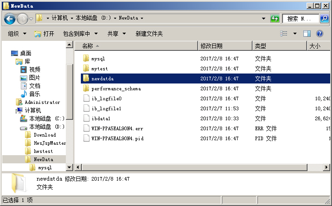Open the view options dropdown arrow
This screenshot has width=332, height=206.
point(295,34)
